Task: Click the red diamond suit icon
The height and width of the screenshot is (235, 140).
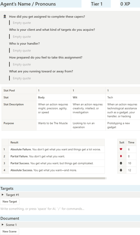Action: 121,156
